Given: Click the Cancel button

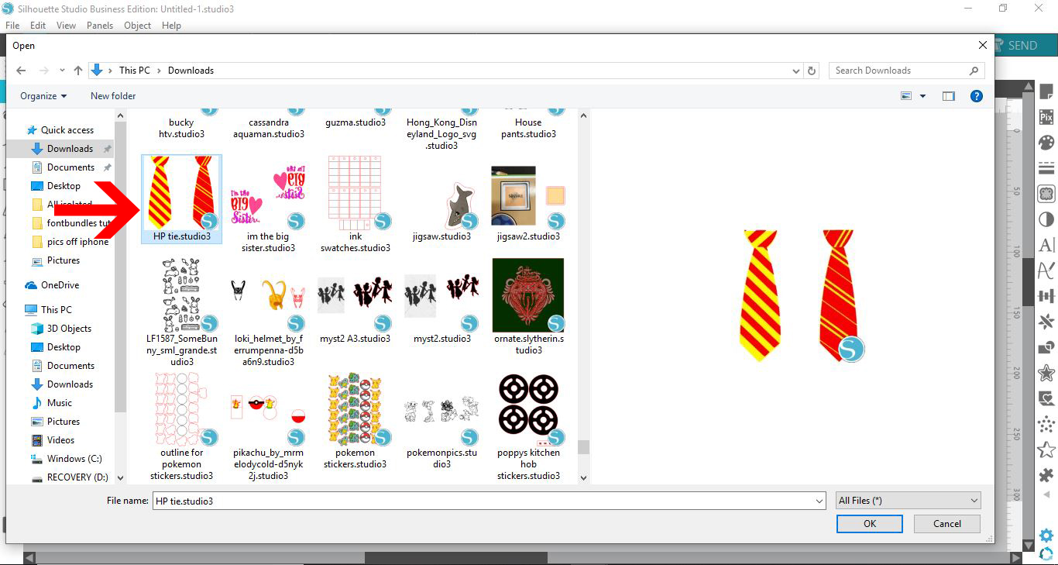Looking at the screenshot, I should (947, 524).
